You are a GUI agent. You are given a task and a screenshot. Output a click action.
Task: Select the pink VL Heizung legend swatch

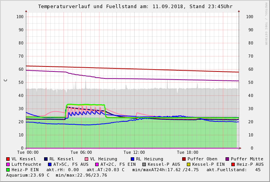(x=87, y=159)
